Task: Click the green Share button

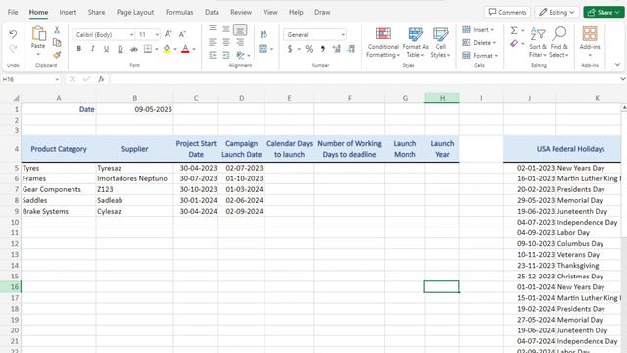Action: pos(603,13)
